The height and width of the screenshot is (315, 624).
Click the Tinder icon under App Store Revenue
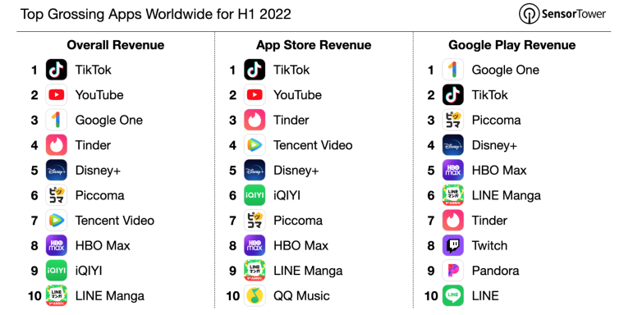[255, 120]
